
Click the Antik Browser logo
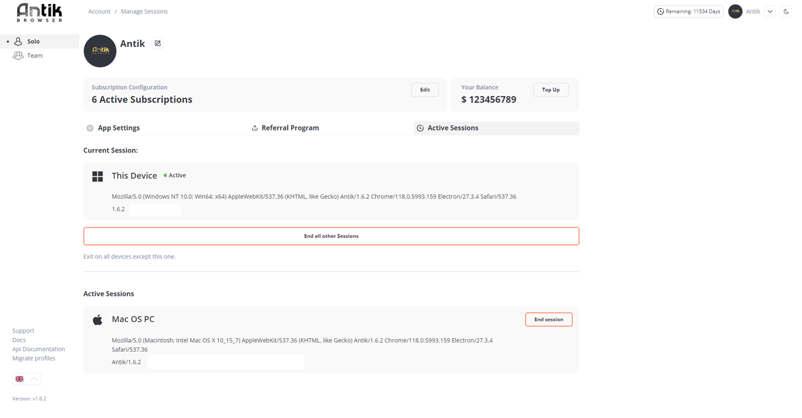click(x=39, y=12)
